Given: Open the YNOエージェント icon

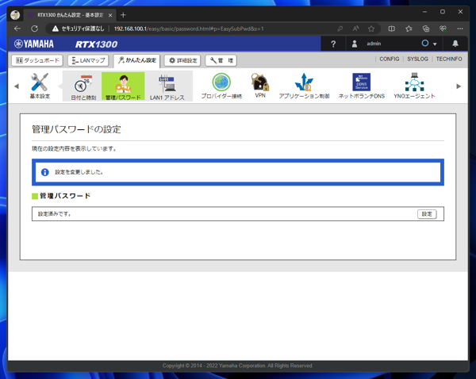Looking at the screenshot, I should click(x=414, y=86).
